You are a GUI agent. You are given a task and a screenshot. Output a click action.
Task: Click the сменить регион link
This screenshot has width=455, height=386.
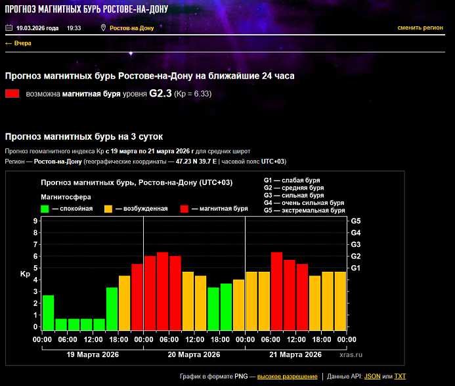[x=420, y=28]
